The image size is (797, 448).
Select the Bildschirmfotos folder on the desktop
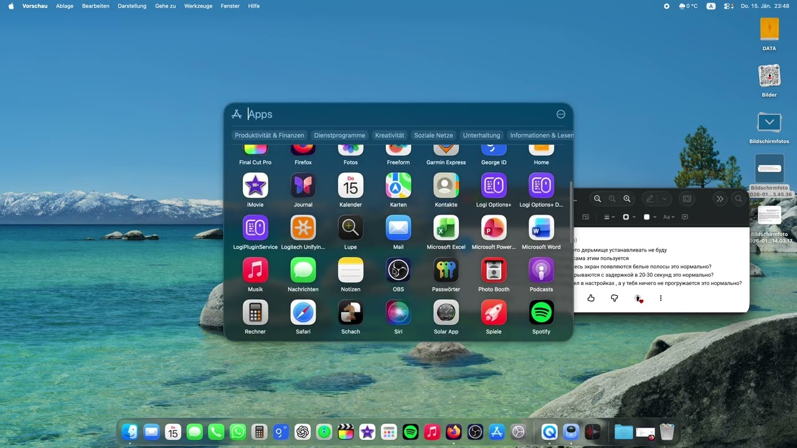click(x=769, y=128)
